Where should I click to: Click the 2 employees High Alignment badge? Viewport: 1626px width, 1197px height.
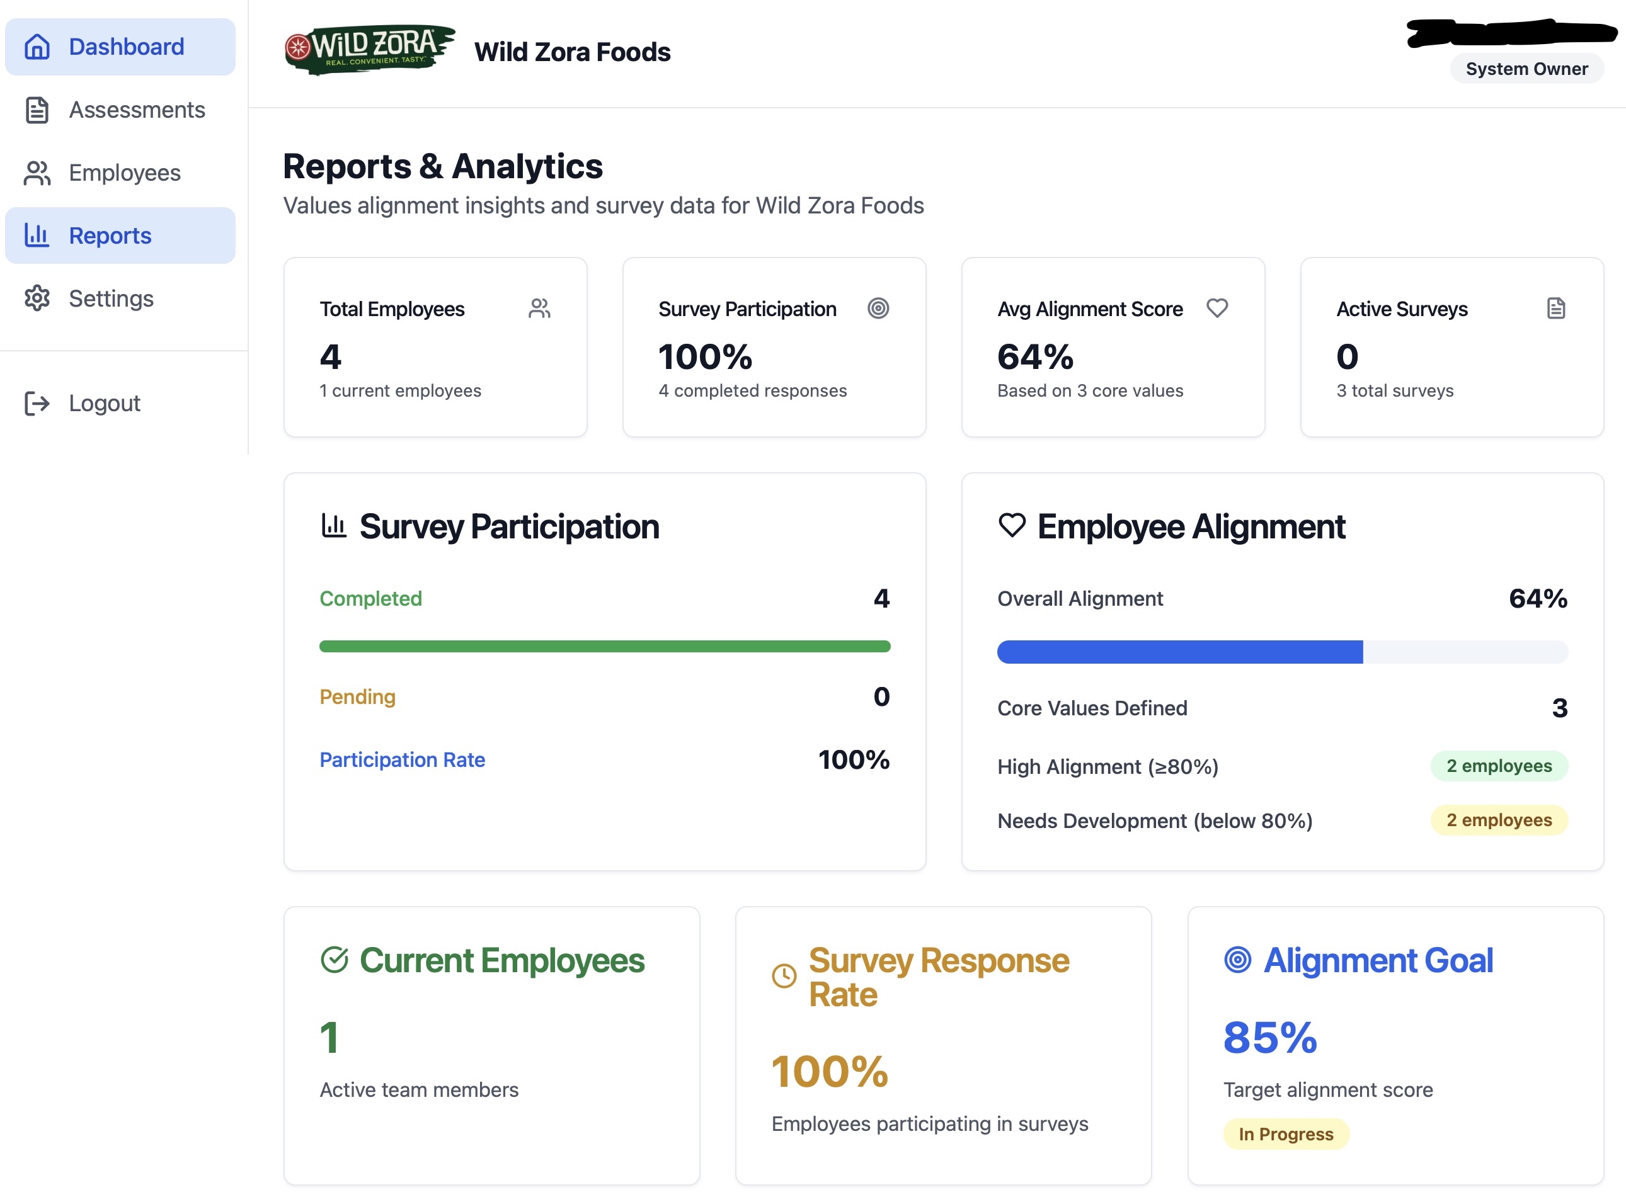(1499, 766)
